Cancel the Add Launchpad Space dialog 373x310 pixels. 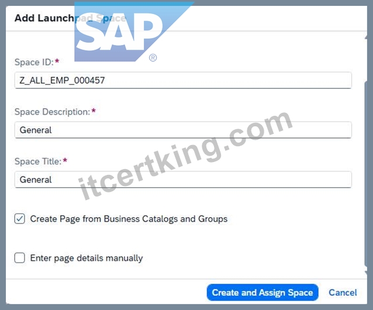coord(343,292)
